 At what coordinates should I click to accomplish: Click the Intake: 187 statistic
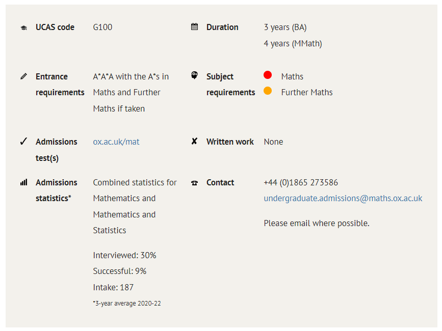coord(113,287)
